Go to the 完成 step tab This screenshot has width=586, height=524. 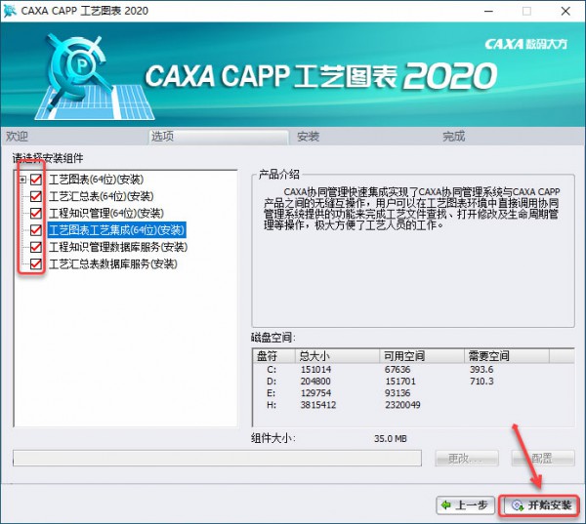click(x=453, y=137)
